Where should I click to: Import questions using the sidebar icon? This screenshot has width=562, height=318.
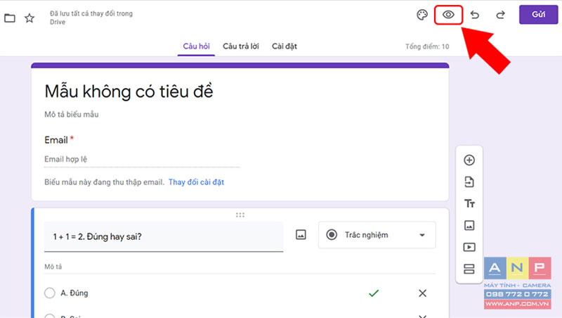point(469,182)
